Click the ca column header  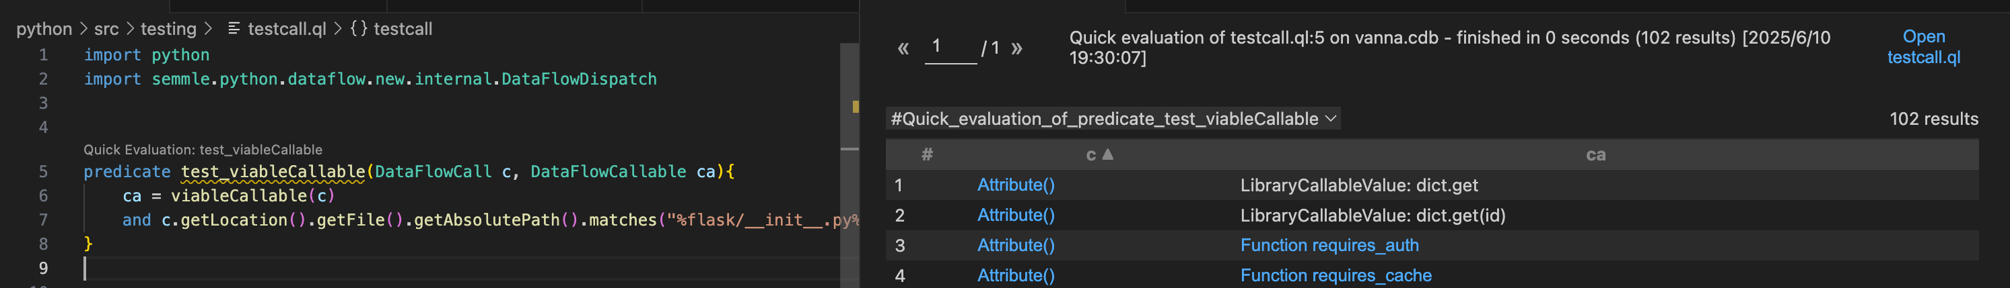coord(1595,155)
